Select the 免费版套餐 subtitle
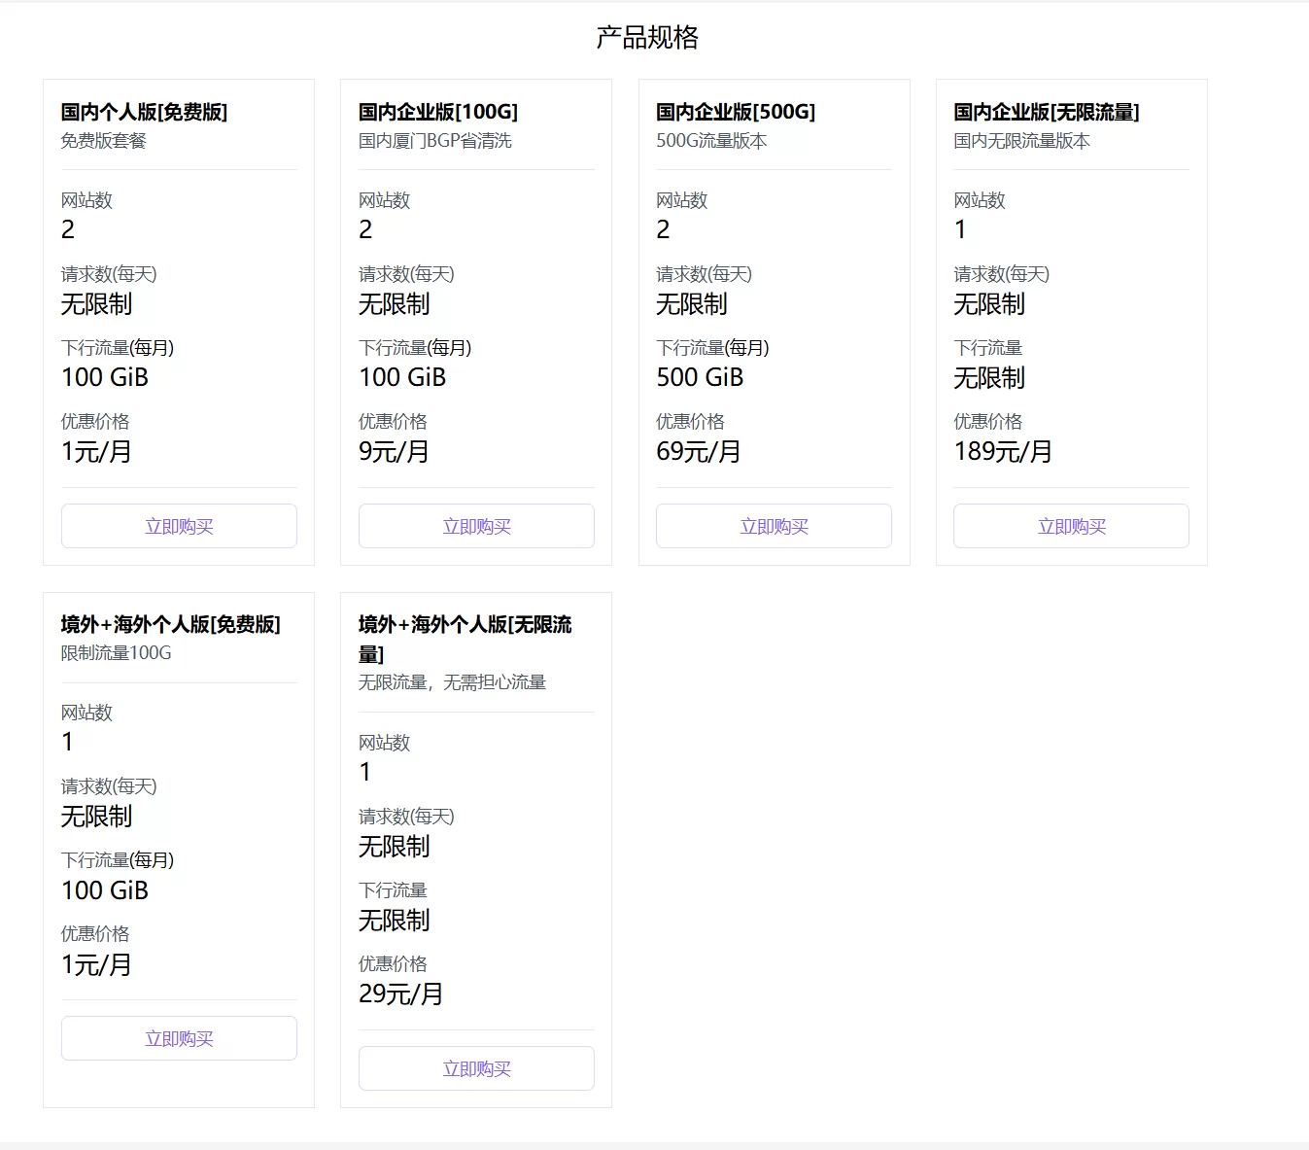Screen dimensions: 1309x1150 [104, 141]
